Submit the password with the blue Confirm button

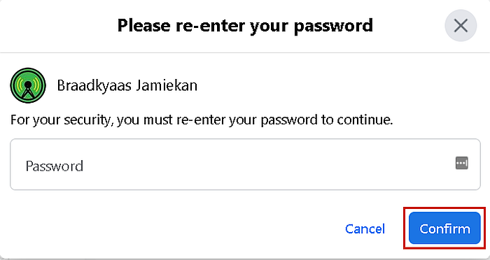click(444, 228)
